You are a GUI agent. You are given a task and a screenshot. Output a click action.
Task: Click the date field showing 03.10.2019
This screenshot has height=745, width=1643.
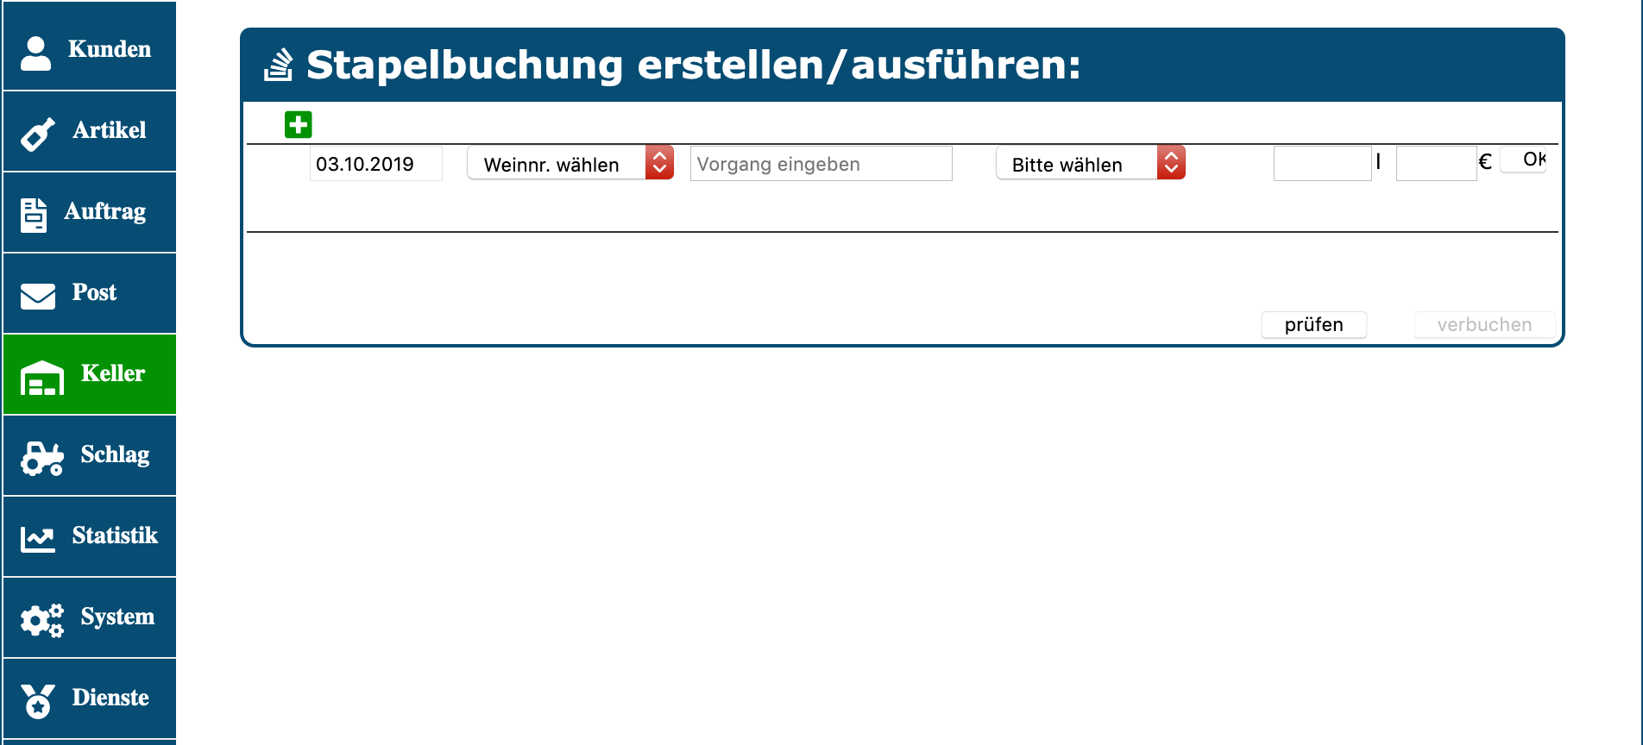[375, 164]
